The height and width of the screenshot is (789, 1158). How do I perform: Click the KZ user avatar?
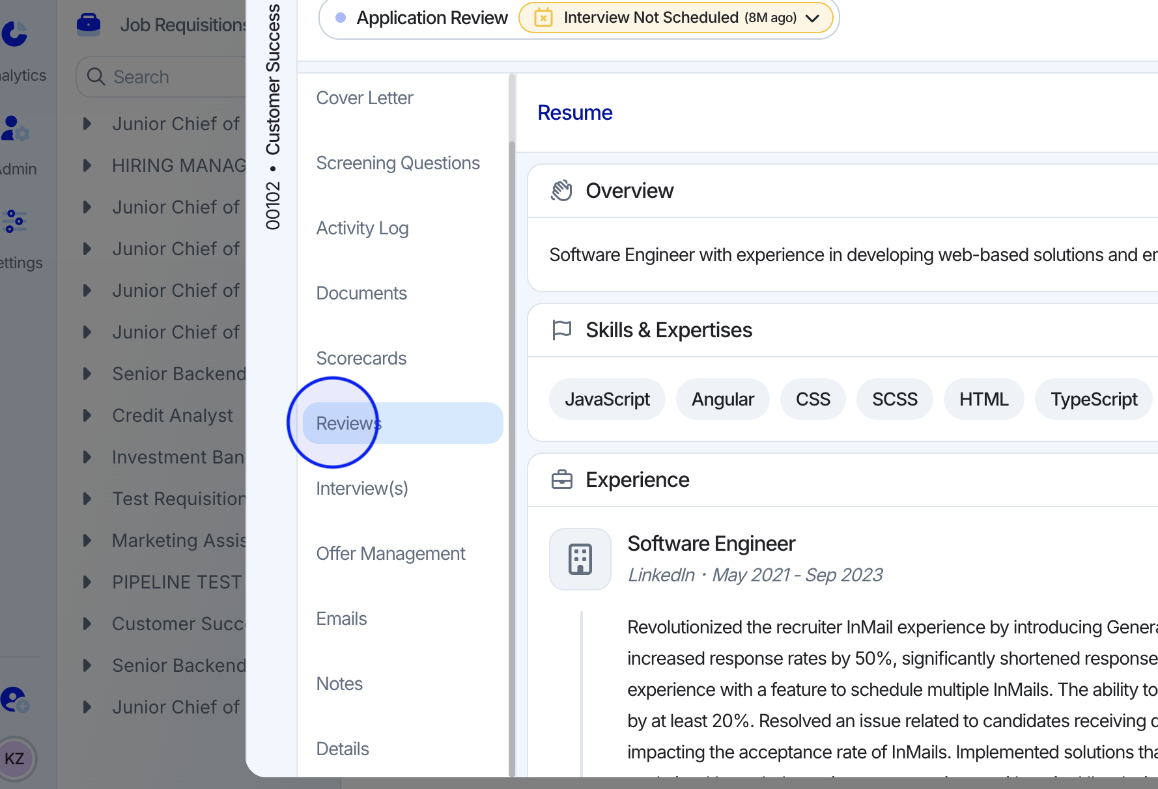click(15, 758)
